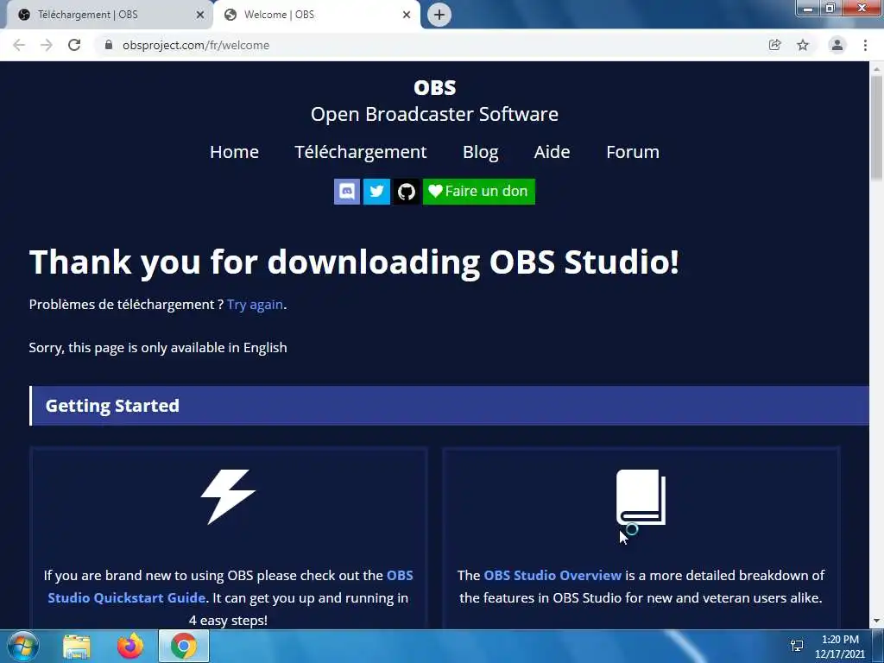Close the Welcome | OBS tab
The width and height of the screenshot is (884, 663).
407,15
